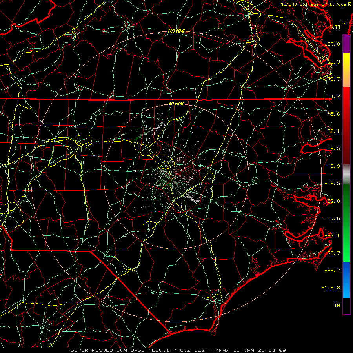Click the 61.2 velocity scale value

[x=334, y=96]
